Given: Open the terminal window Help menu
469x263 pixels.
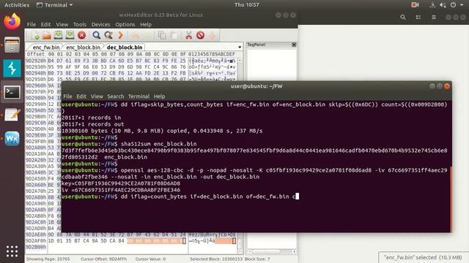Looking at the screenshot, I should [159, 96].
